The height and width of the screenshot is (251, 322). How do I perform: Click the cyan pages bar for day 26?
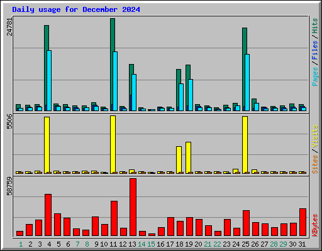[257, 107]
